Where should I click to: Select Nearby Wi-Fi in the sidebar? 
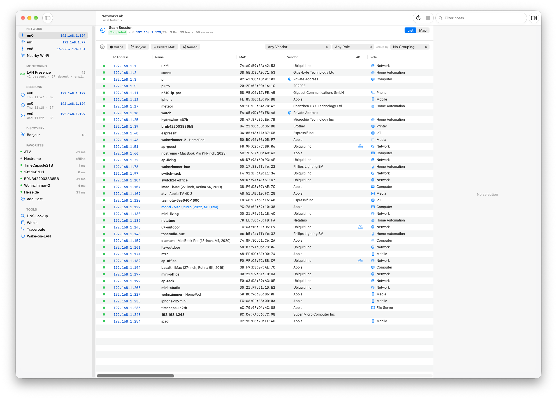point(53,56)
